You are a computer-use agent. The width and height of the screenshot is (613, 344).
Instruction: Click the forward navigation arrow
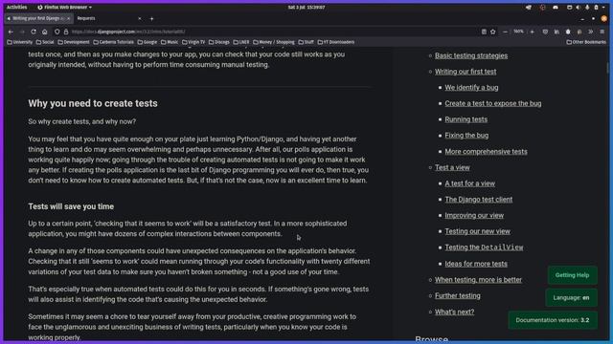pyautogui.click(x=22, y=32)
